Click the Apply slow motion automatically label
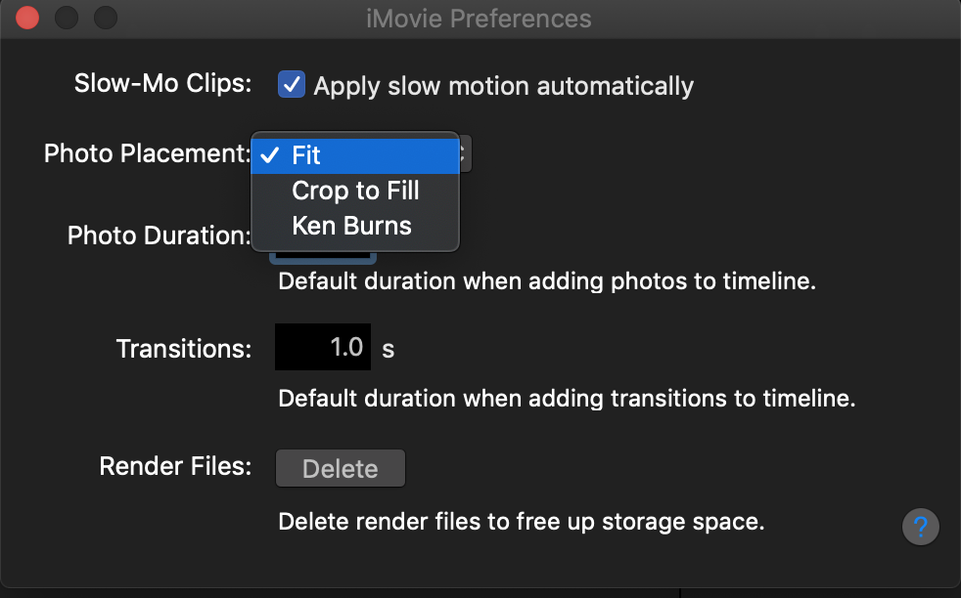961x598 pixels. click(503, 86)
